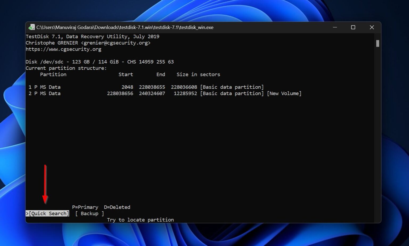409x246 pixels.
Task: Click the End column header
Action: click(161, 74)
